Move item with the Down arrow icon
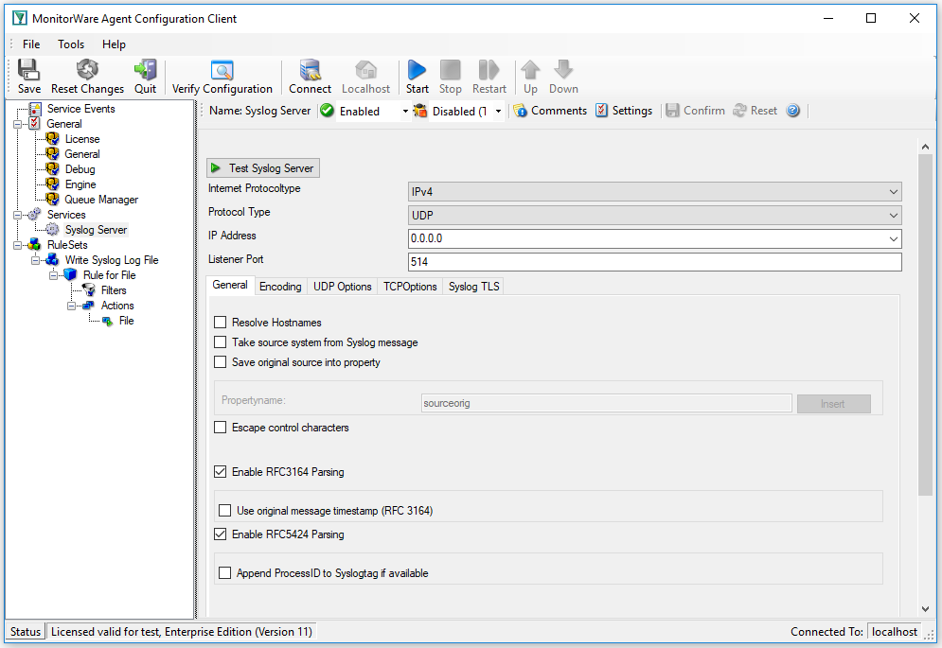 tap(563, 70)
